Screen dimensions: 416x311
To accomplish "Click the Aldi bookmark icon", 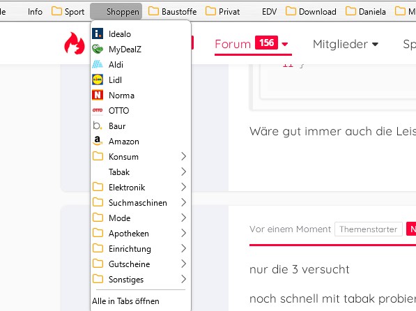I will [x=98, y=64].
